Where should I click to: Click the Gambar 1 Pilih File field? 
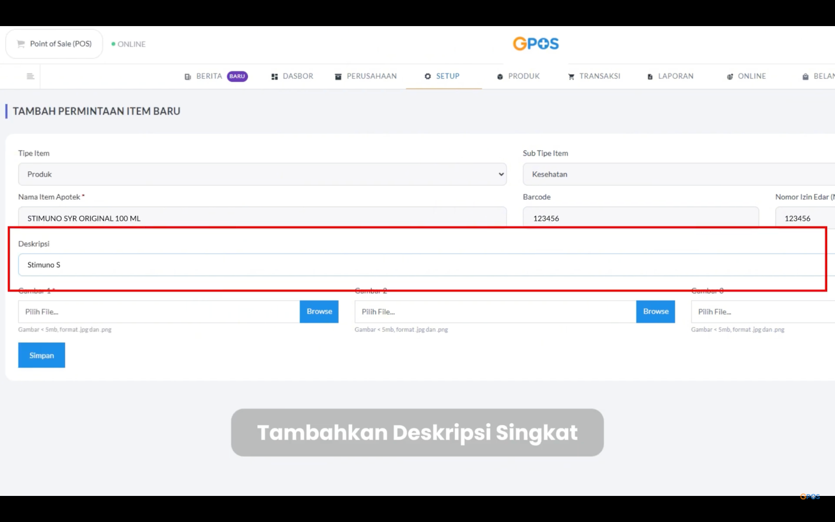click(159, 312)
